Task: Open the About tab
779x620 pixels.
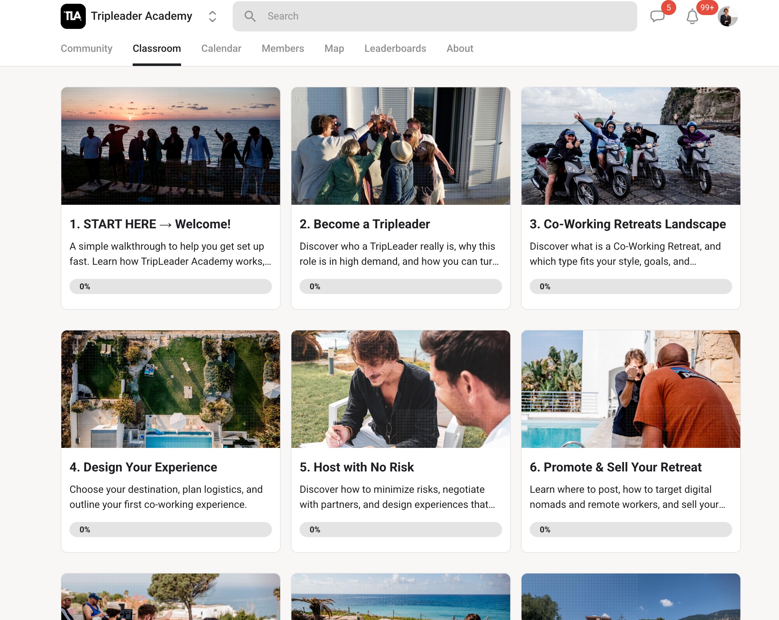Action: pyautogui.click(x=460, y=48)
